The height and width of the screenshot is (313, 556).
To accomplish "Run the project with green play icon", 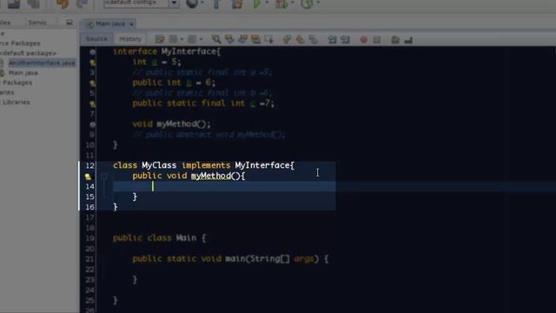I will [257, 3].
